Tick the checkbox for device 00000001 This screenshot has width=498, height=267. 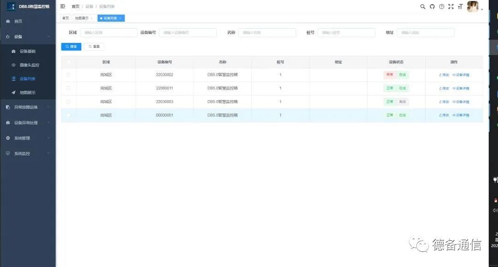[x=69, y=115]
